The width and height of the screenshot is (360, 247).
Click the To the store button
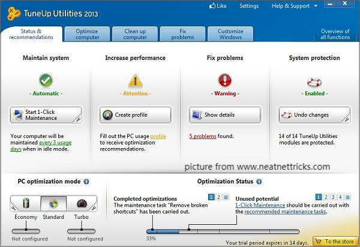335,242
